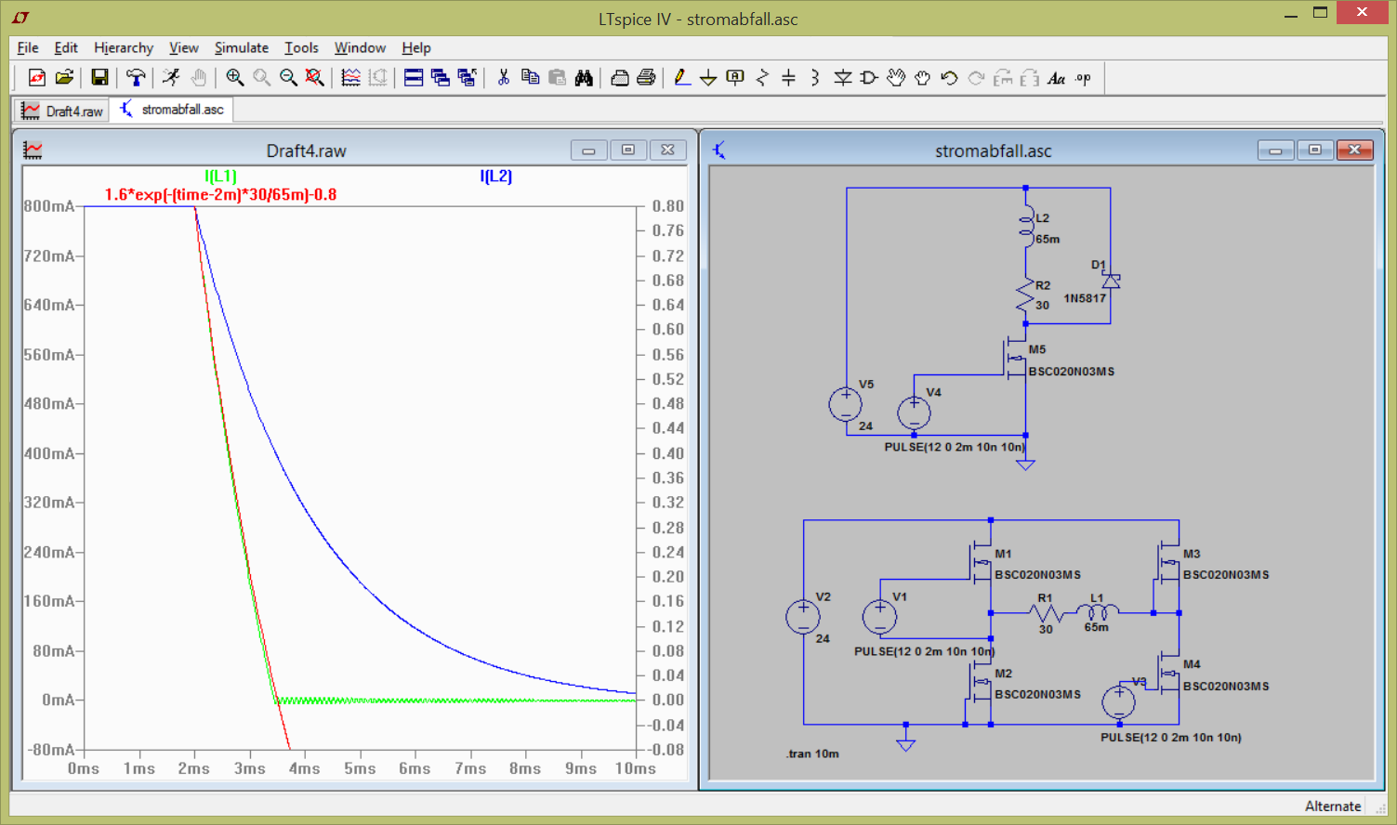Maximize the Draft4.raw waveform window
The height and width of the screenshot is (825, 1397).
point(628,150)
